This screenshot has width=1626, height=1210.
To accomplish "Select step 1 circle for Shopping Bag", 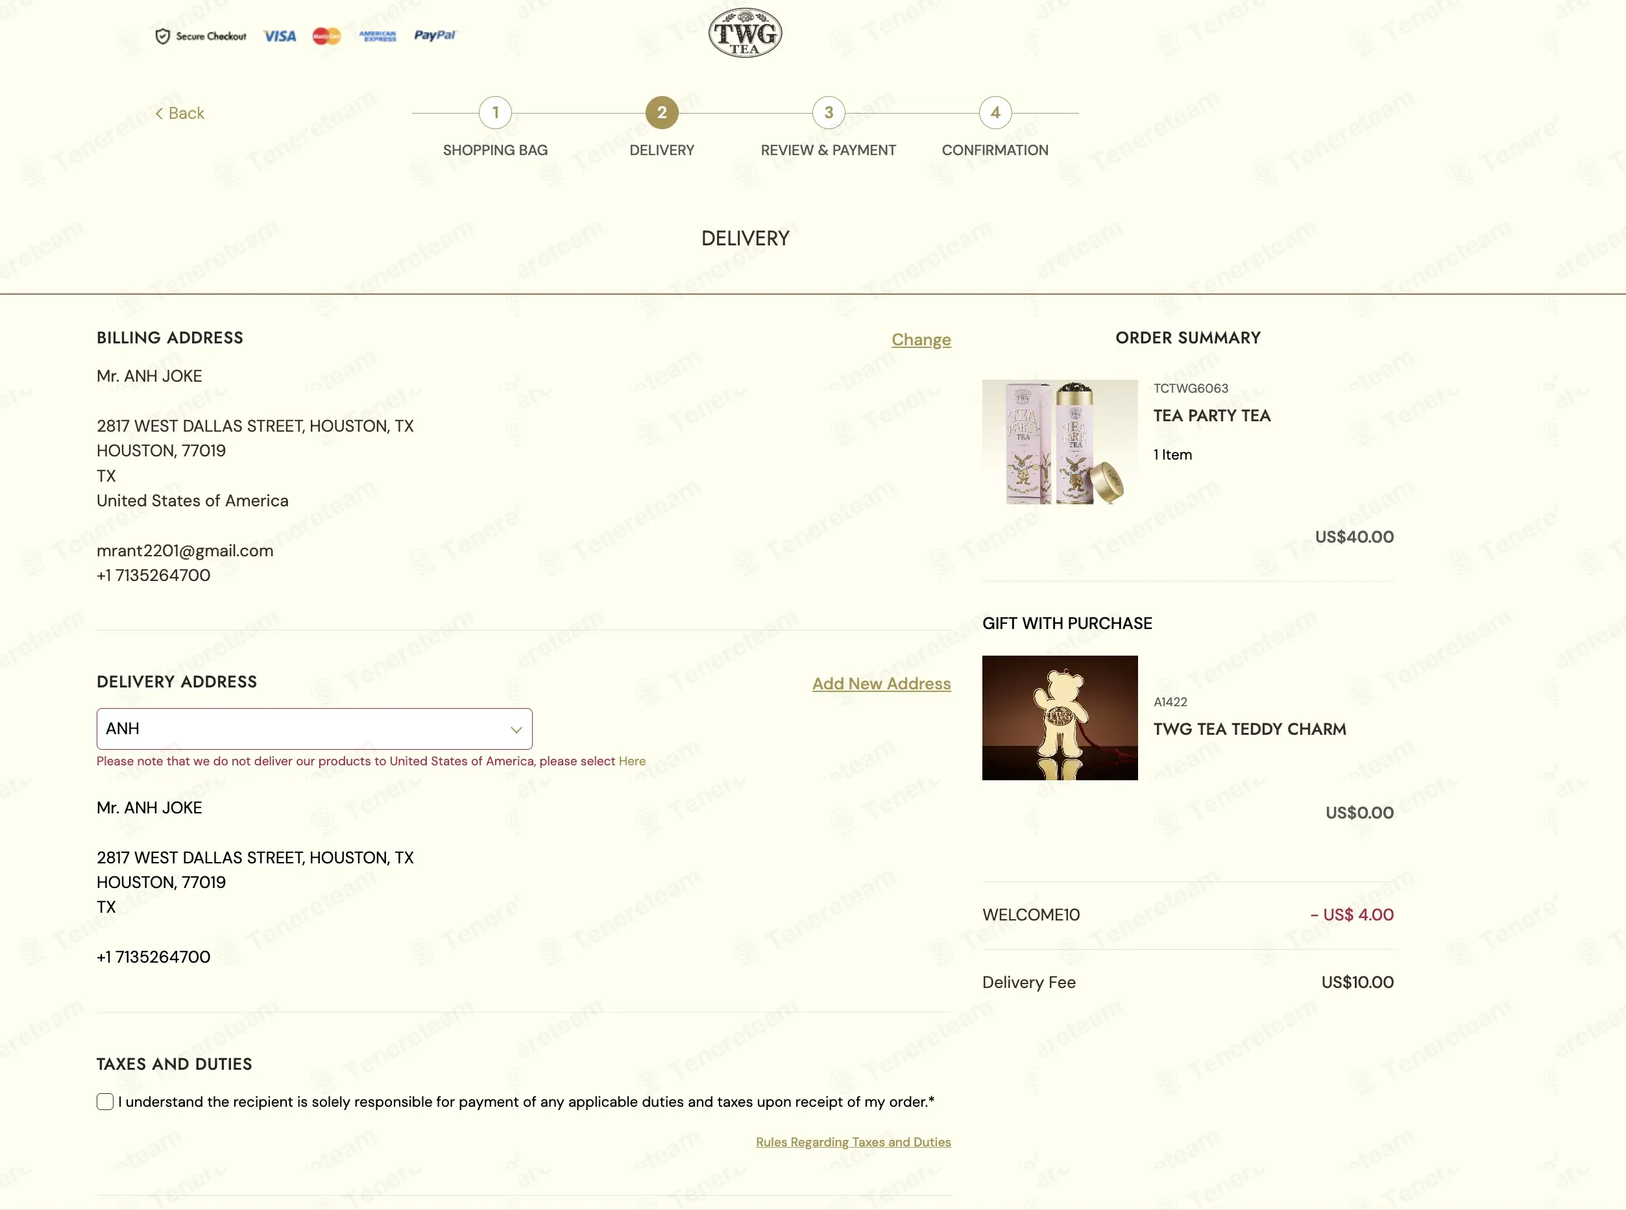I will point(496,113).
